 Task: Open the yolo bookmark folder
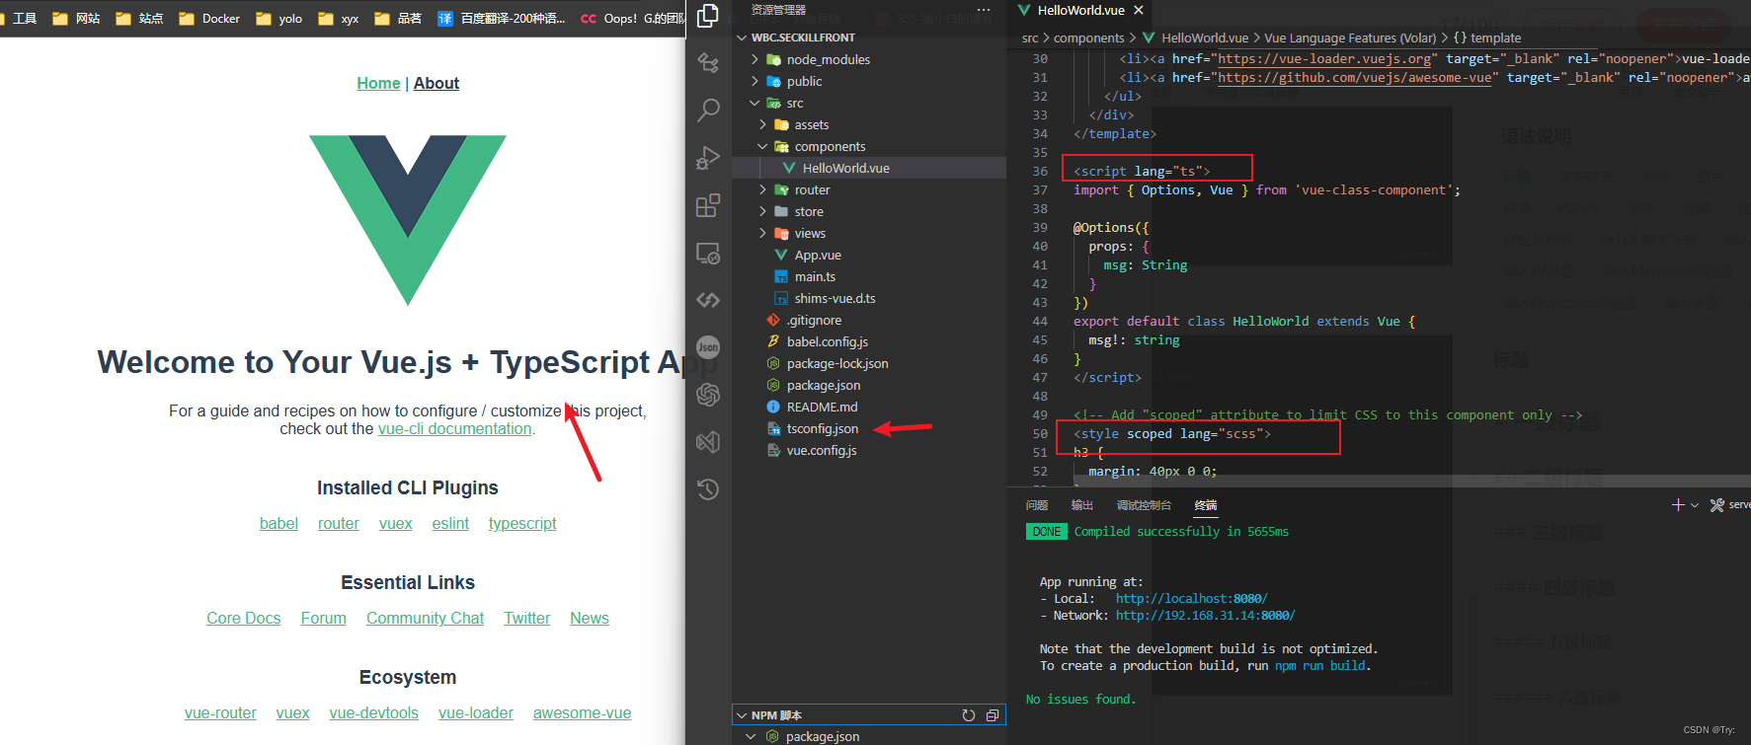(279, 18)
